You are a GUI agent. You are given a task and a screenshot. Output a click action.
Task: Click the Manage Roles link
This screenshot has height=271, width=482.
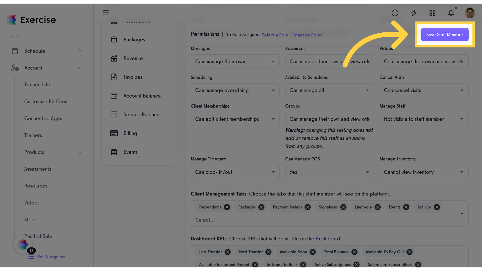[308, 35]
